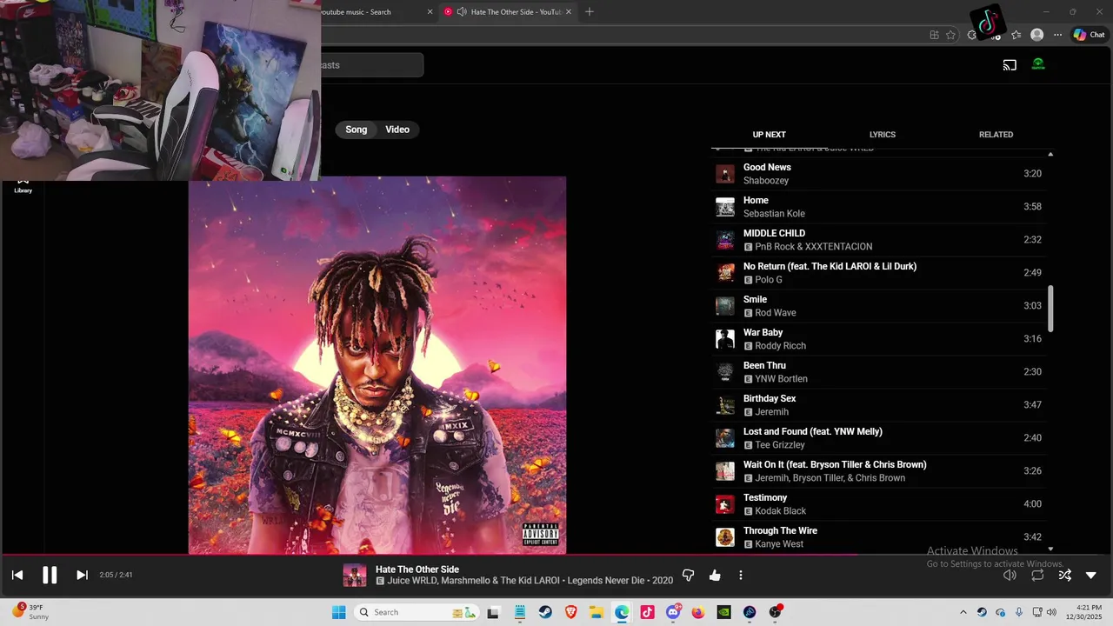1113x626 pixels.
Task: Open Discord from the taskbar
Action: click(x=673, y=612)
